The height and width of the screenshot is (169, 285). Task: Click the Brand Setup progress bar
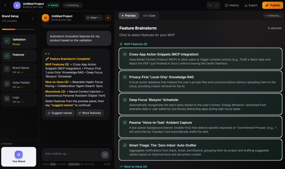(19, 29)
